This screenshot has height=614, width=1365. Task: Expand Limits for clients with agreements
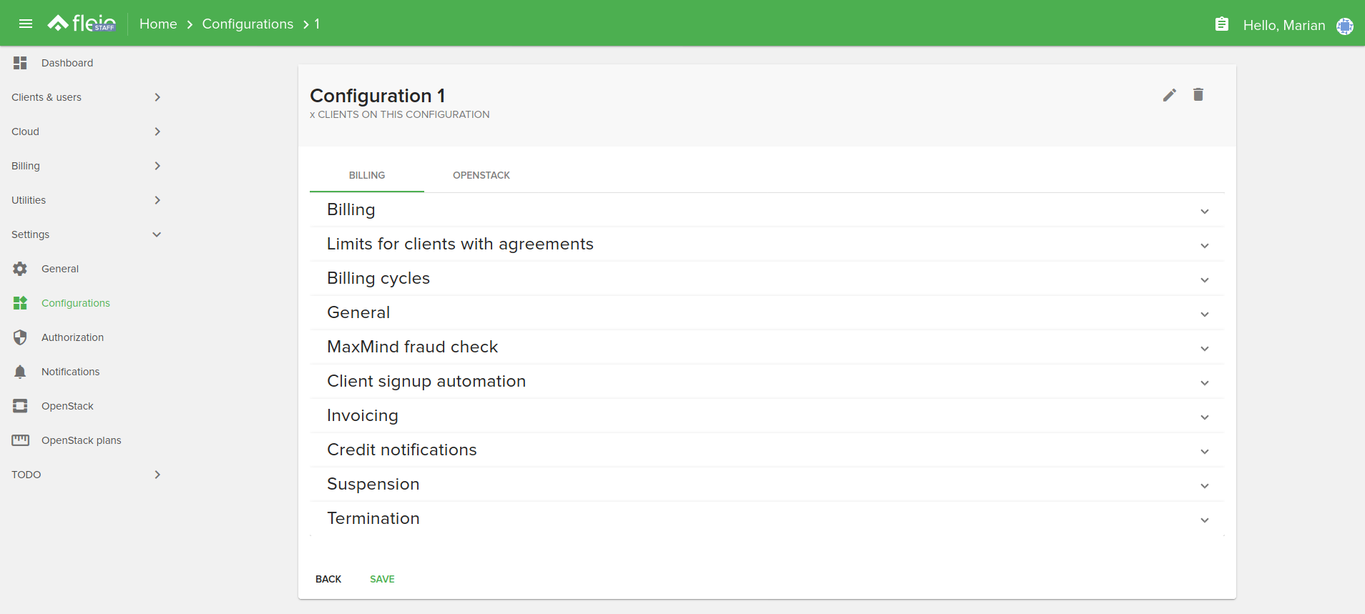(x=767, y=244)
